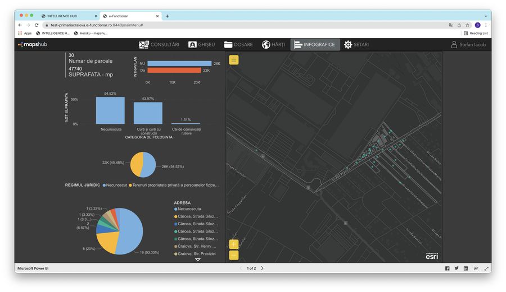Expand ADRESA legend with down arrow

tap(197, 259)
